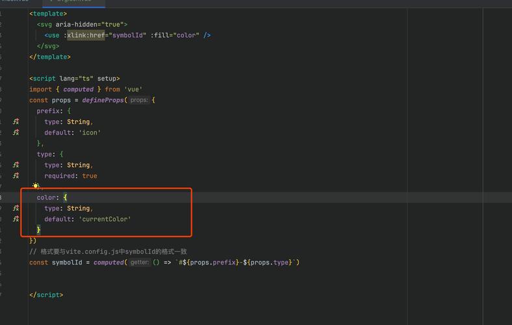Image resolution: width=512 pixels, height=325 pixels.
Task: Click the symbolId constant declaration name
Action: coord(67,263)
